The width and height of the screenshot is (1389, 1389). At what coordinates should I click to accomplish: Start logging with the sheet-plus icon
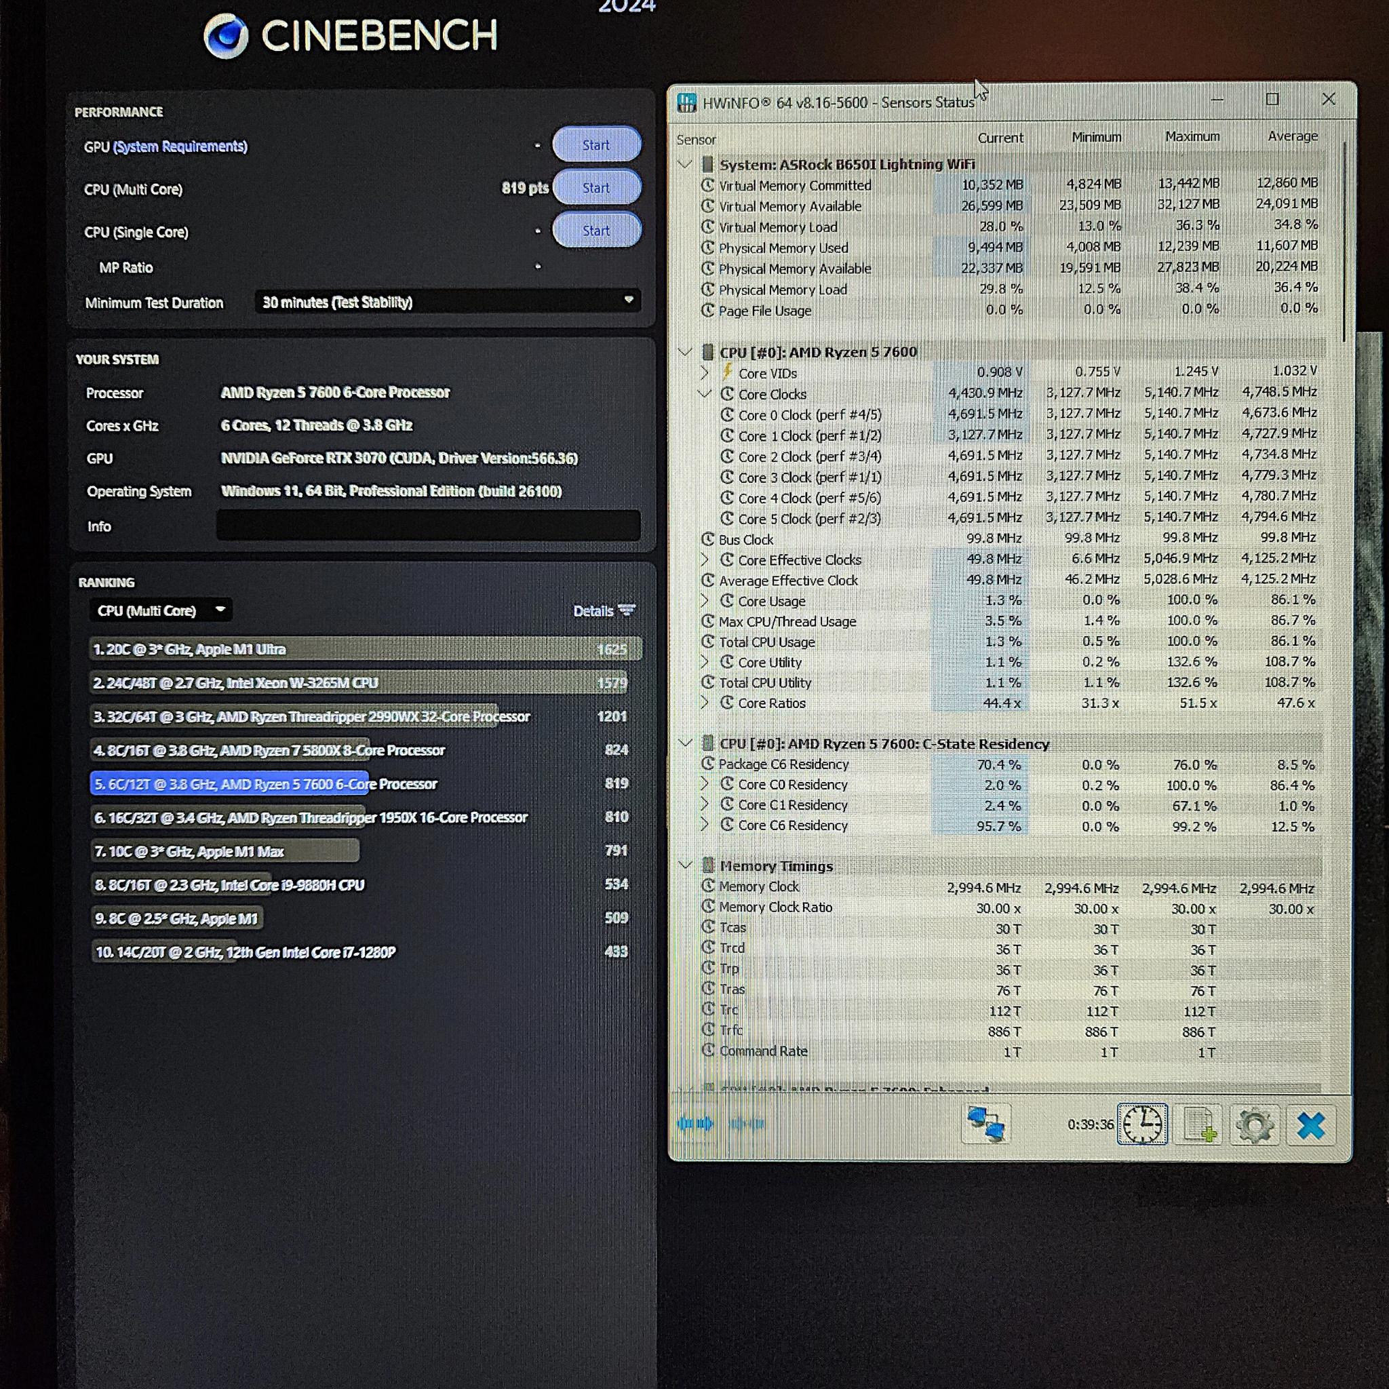coord(1199,1124)
